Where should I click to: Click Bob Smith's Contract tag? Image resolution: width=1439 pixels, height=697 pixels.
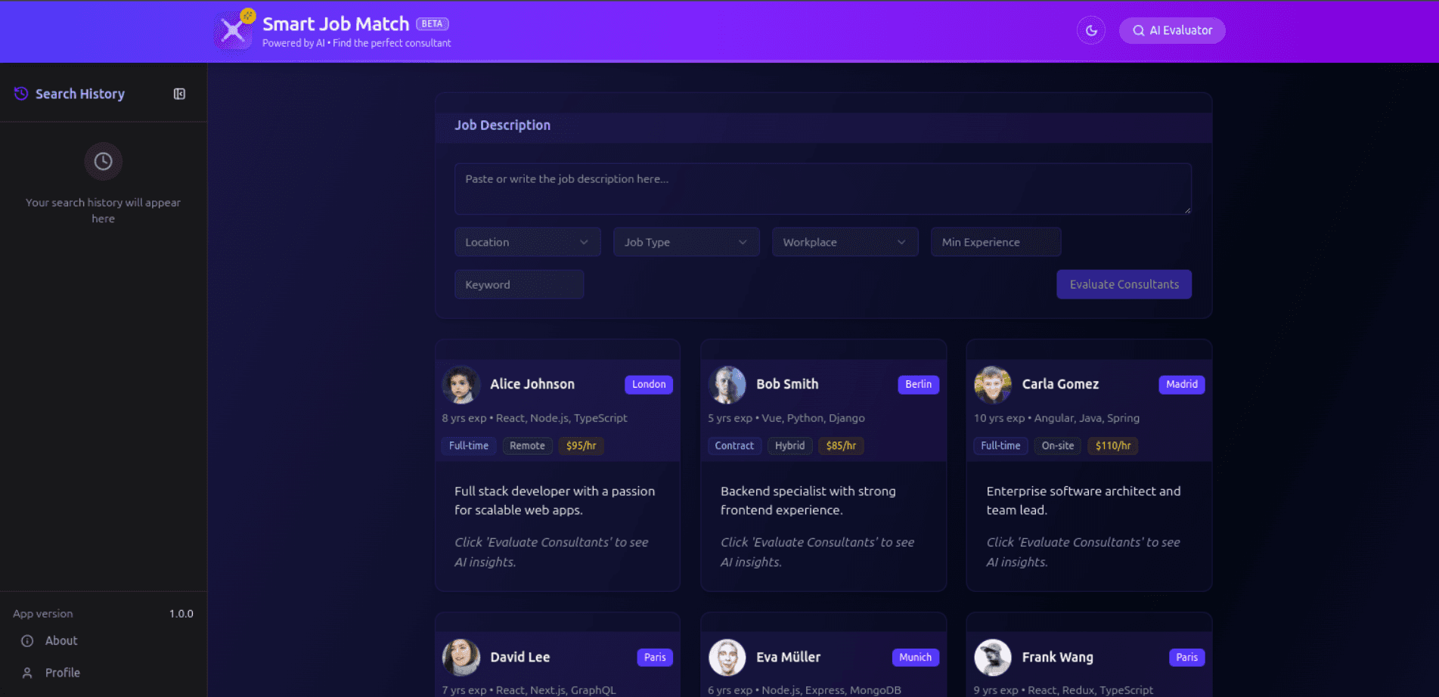734,446
